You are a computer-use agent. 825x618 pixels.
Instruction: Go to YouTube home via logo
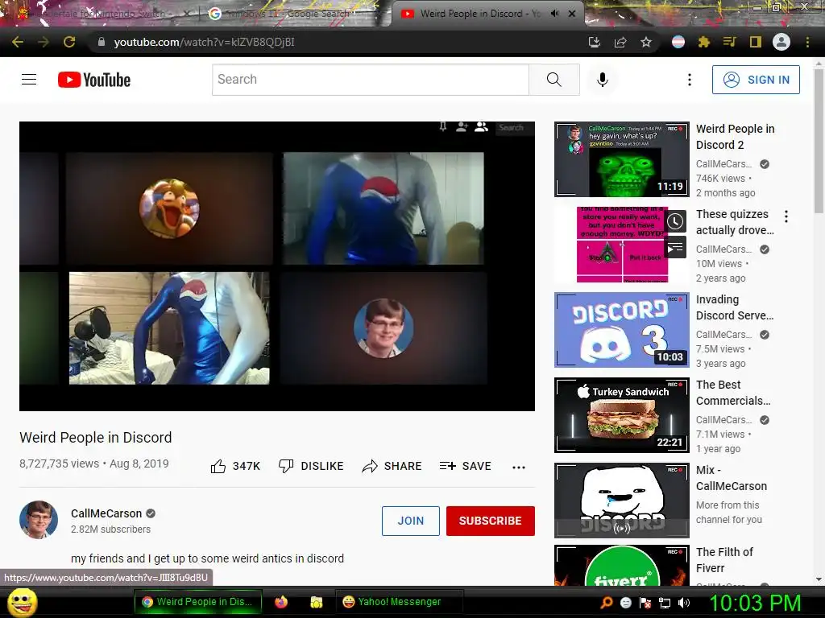(94, 80)
